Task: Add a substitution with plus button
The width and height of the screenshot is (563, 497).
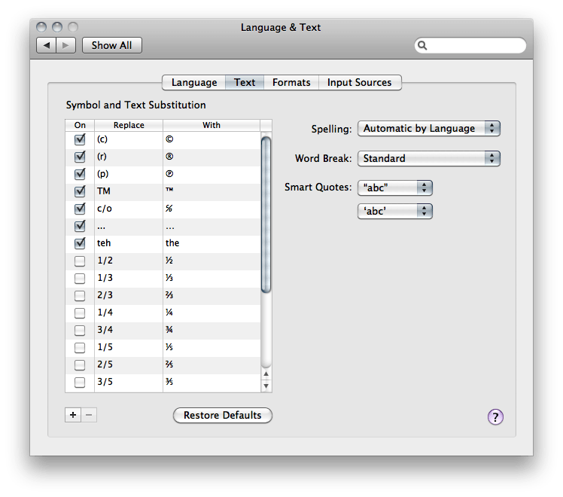Action: click(x=73, y=415)
